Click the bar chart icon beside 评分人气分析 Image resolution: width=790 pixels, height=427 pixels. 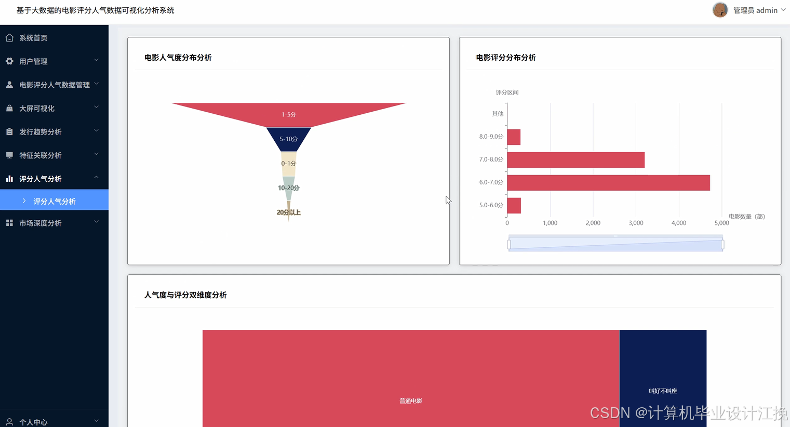(9, 179)
